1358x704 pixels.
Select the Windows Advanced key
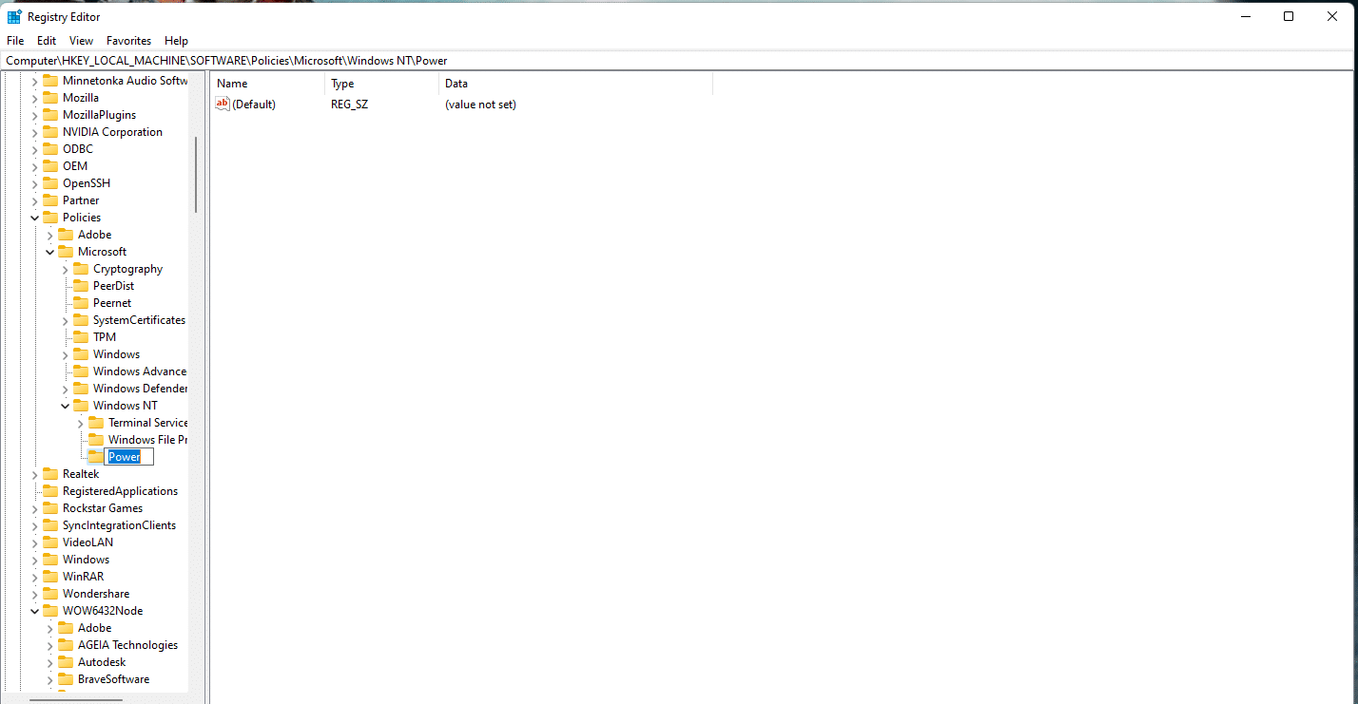tap(140, 371)
